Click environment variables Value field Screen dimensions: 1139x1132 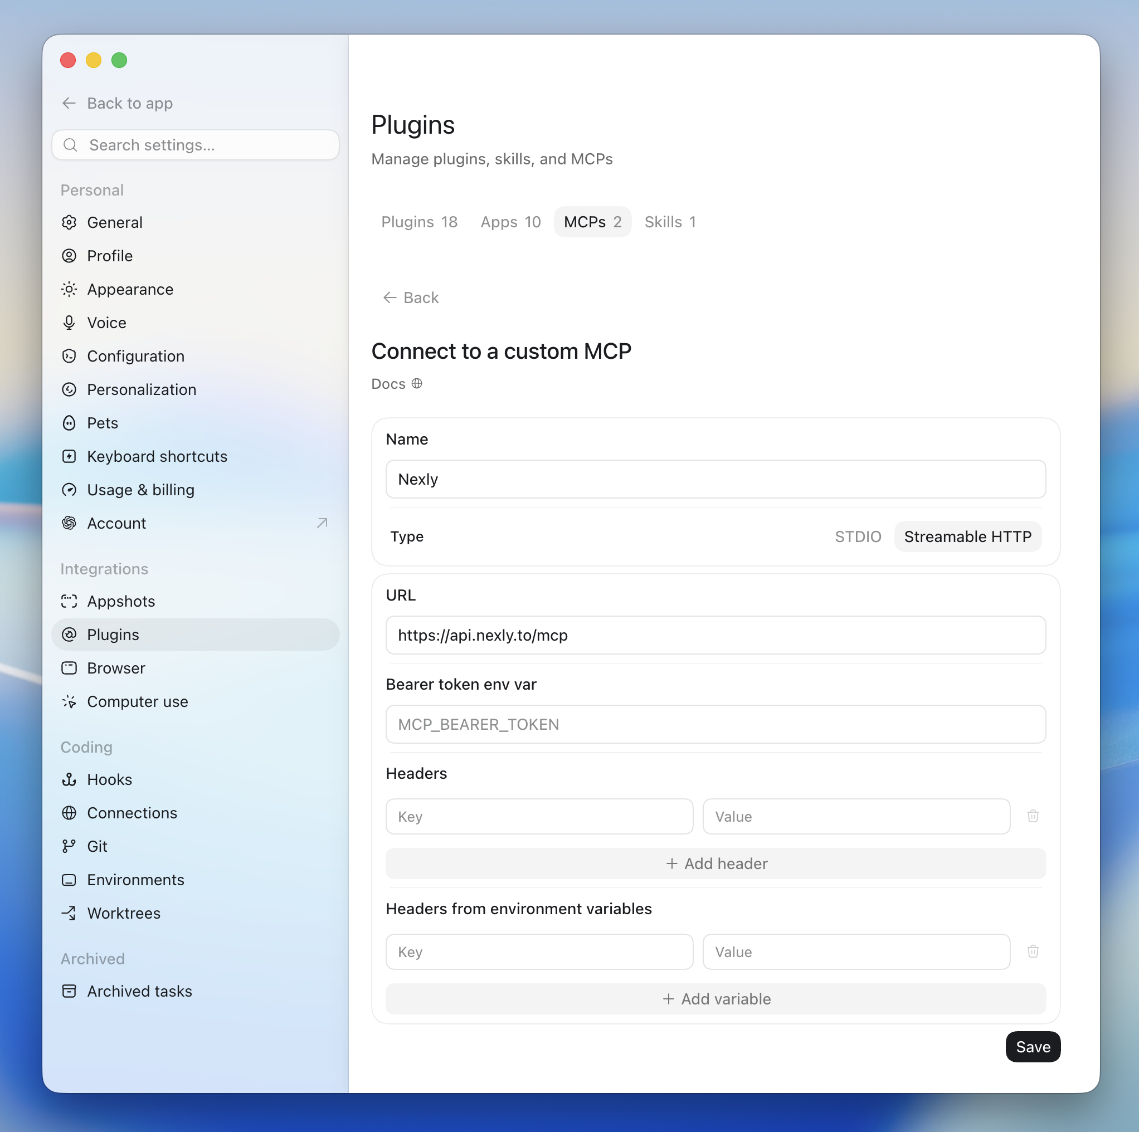click(856, 952)
